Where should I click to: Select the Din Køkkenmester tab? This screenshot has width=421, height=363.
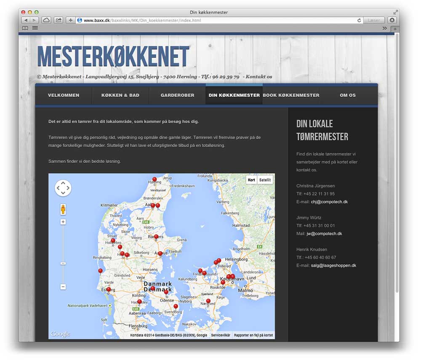tap(234, 95)
